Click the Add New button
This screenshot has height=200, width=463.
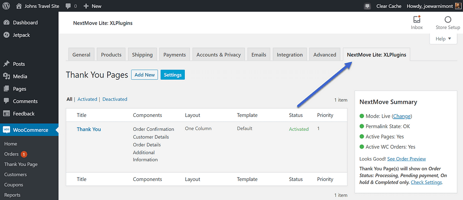click(144, 75)
